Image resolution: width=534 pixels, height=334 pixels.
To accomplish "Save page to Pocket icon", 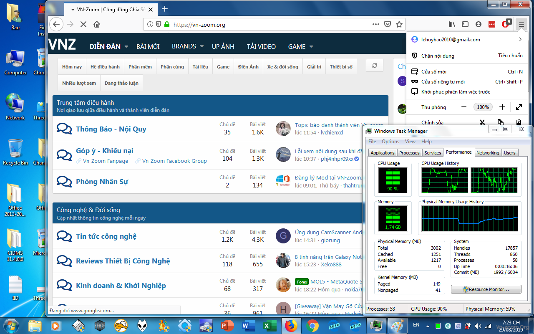I will [388, 24].
